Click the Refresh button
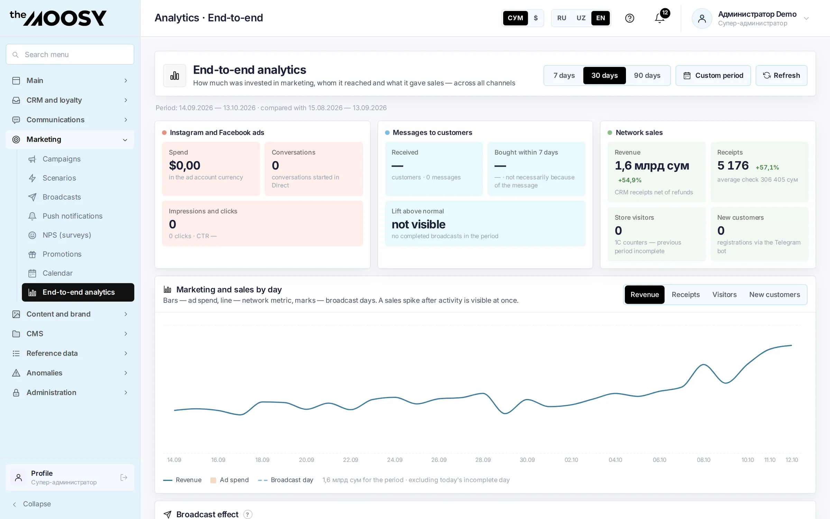 [x=781, y=75]
